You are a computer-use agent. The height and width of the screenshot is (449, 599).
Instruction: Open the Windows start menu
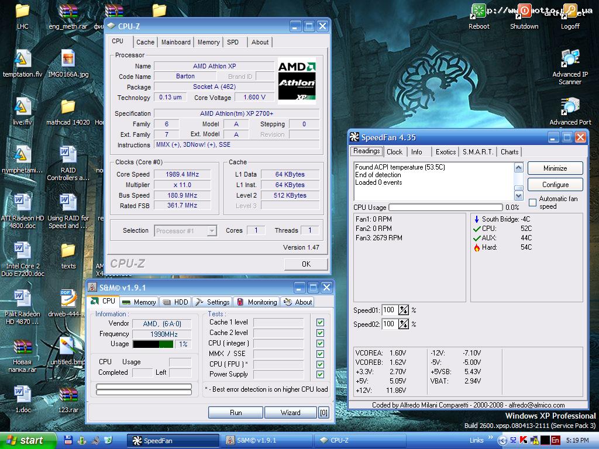pyautogui.click(x=27, y=440)
